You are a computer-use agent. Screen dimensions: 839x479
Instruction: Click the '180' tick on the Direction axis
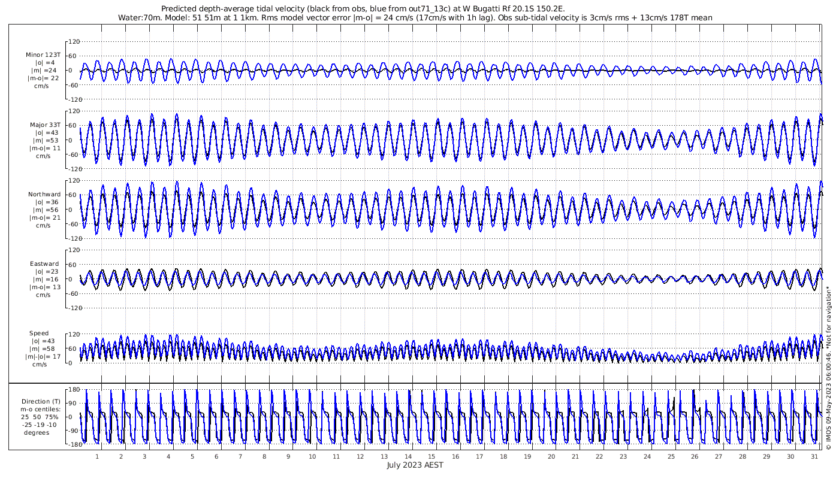[x=75, y=390]
